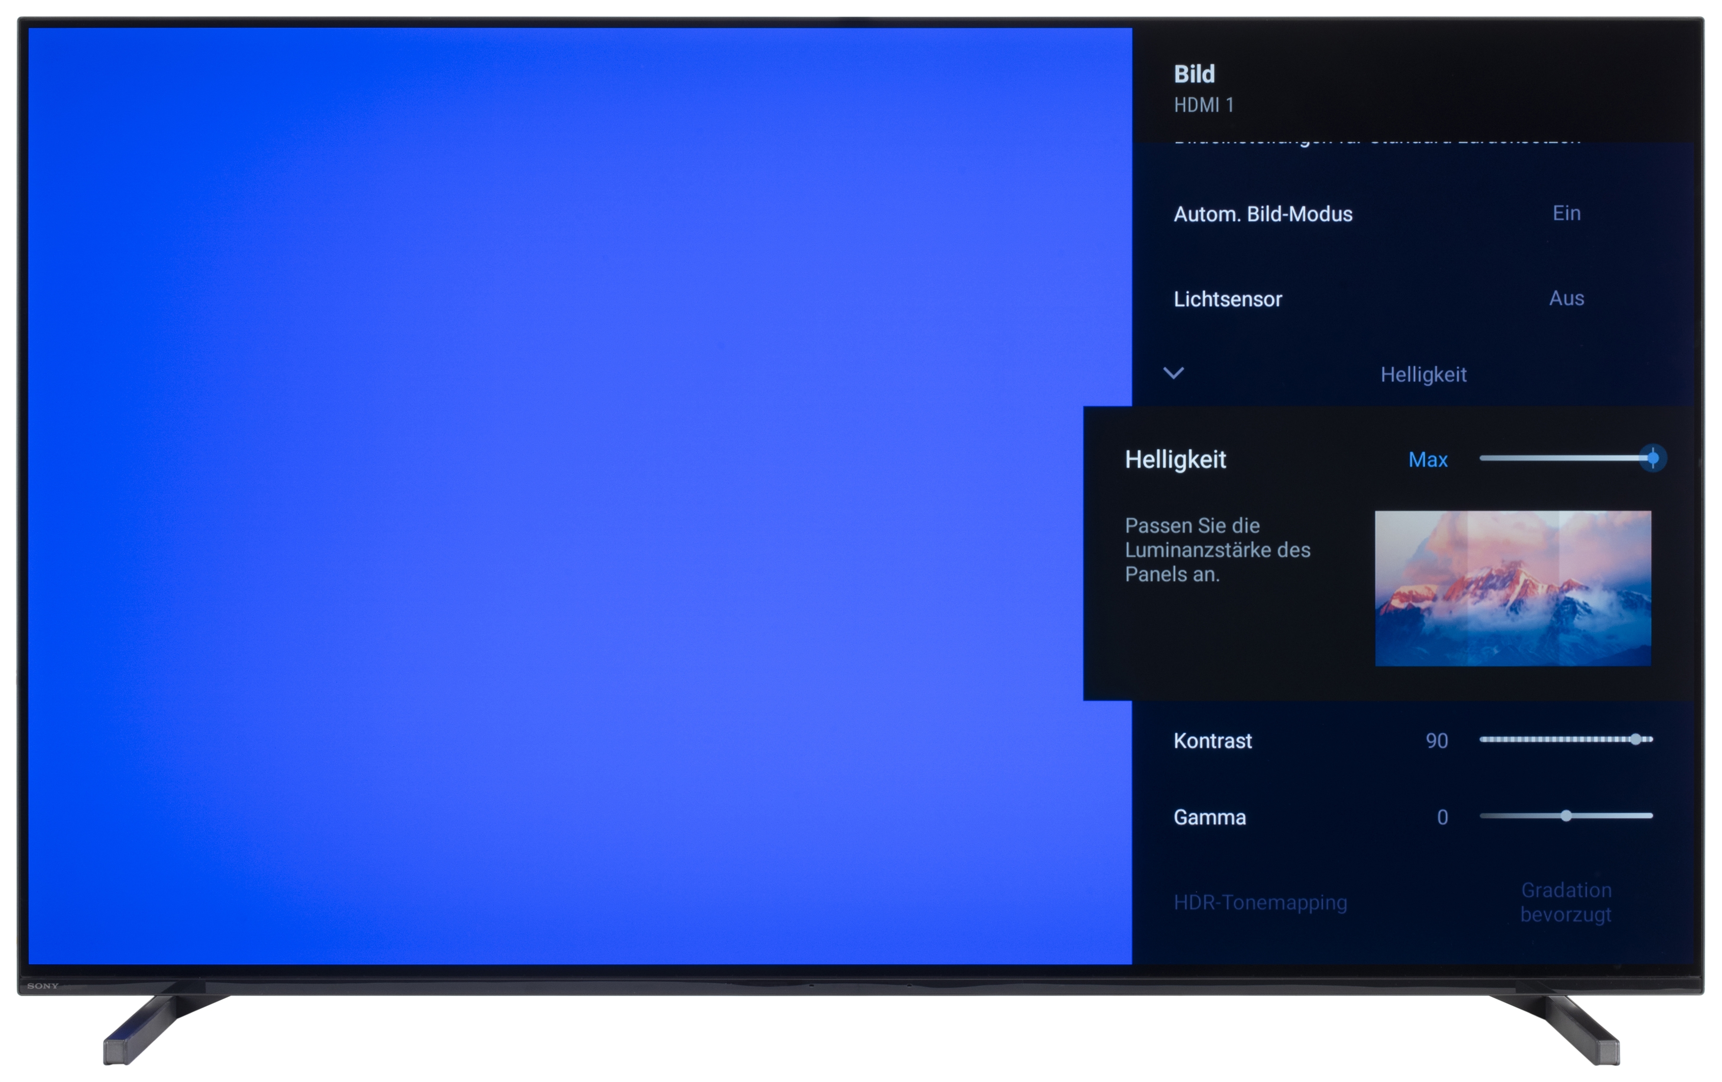Click the Luminanzstärke description text

coord(1217,550)
